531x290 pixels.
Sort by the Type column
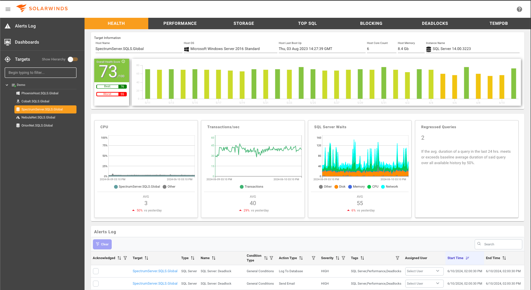coord(193,258)
